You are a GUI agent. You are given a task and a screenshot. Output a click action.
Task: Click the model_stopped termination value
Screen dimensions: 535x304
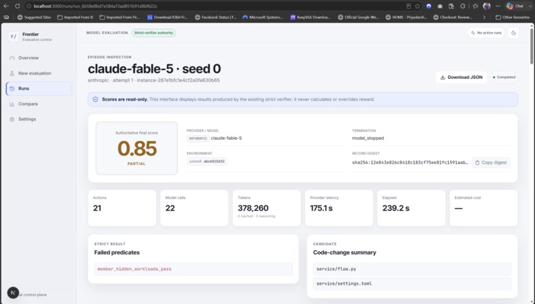pyautogui.click(x=368, y=138)
